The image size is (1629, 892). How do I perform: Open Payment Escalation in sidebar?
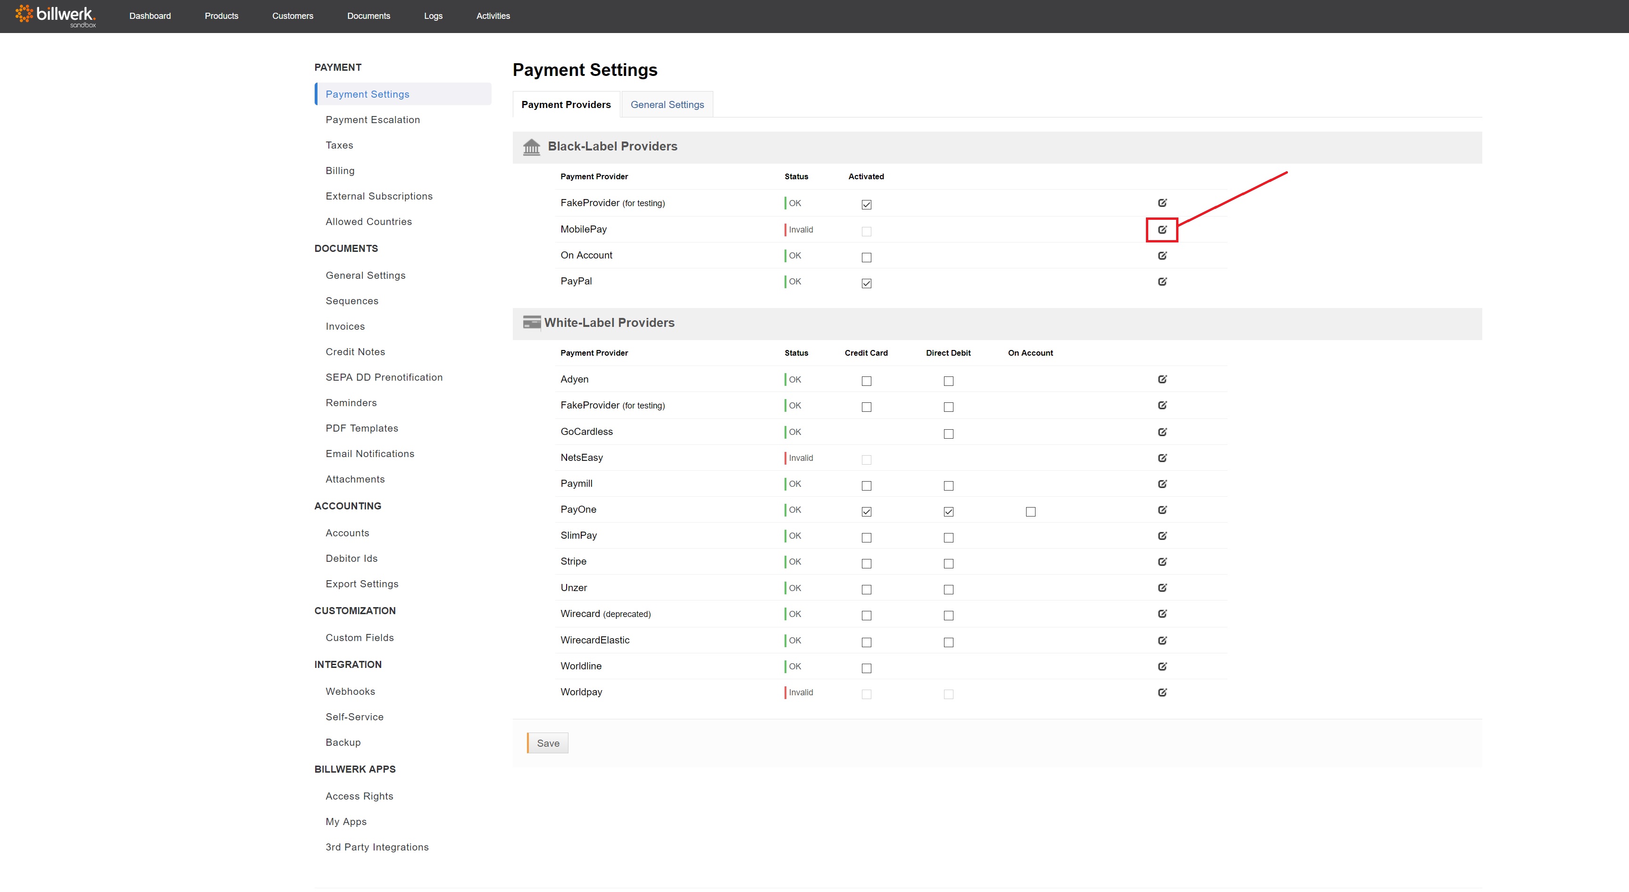click(373, 119)
